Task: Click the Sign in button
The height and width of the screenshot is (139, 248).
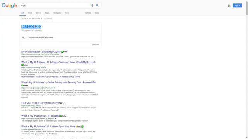Action: [237, 5]
